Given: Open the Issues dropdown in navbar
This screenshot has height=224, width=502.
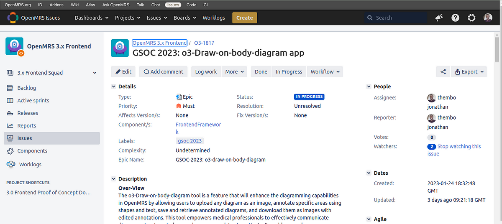Looking at the screenshot, I should pos(157,18).
